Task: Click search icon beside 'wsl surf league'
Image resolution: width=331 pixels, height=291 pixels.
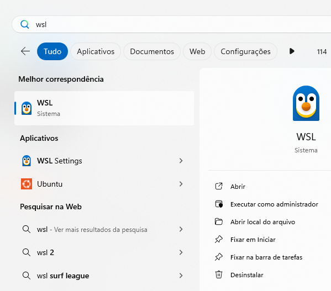Action: (27, 276)
